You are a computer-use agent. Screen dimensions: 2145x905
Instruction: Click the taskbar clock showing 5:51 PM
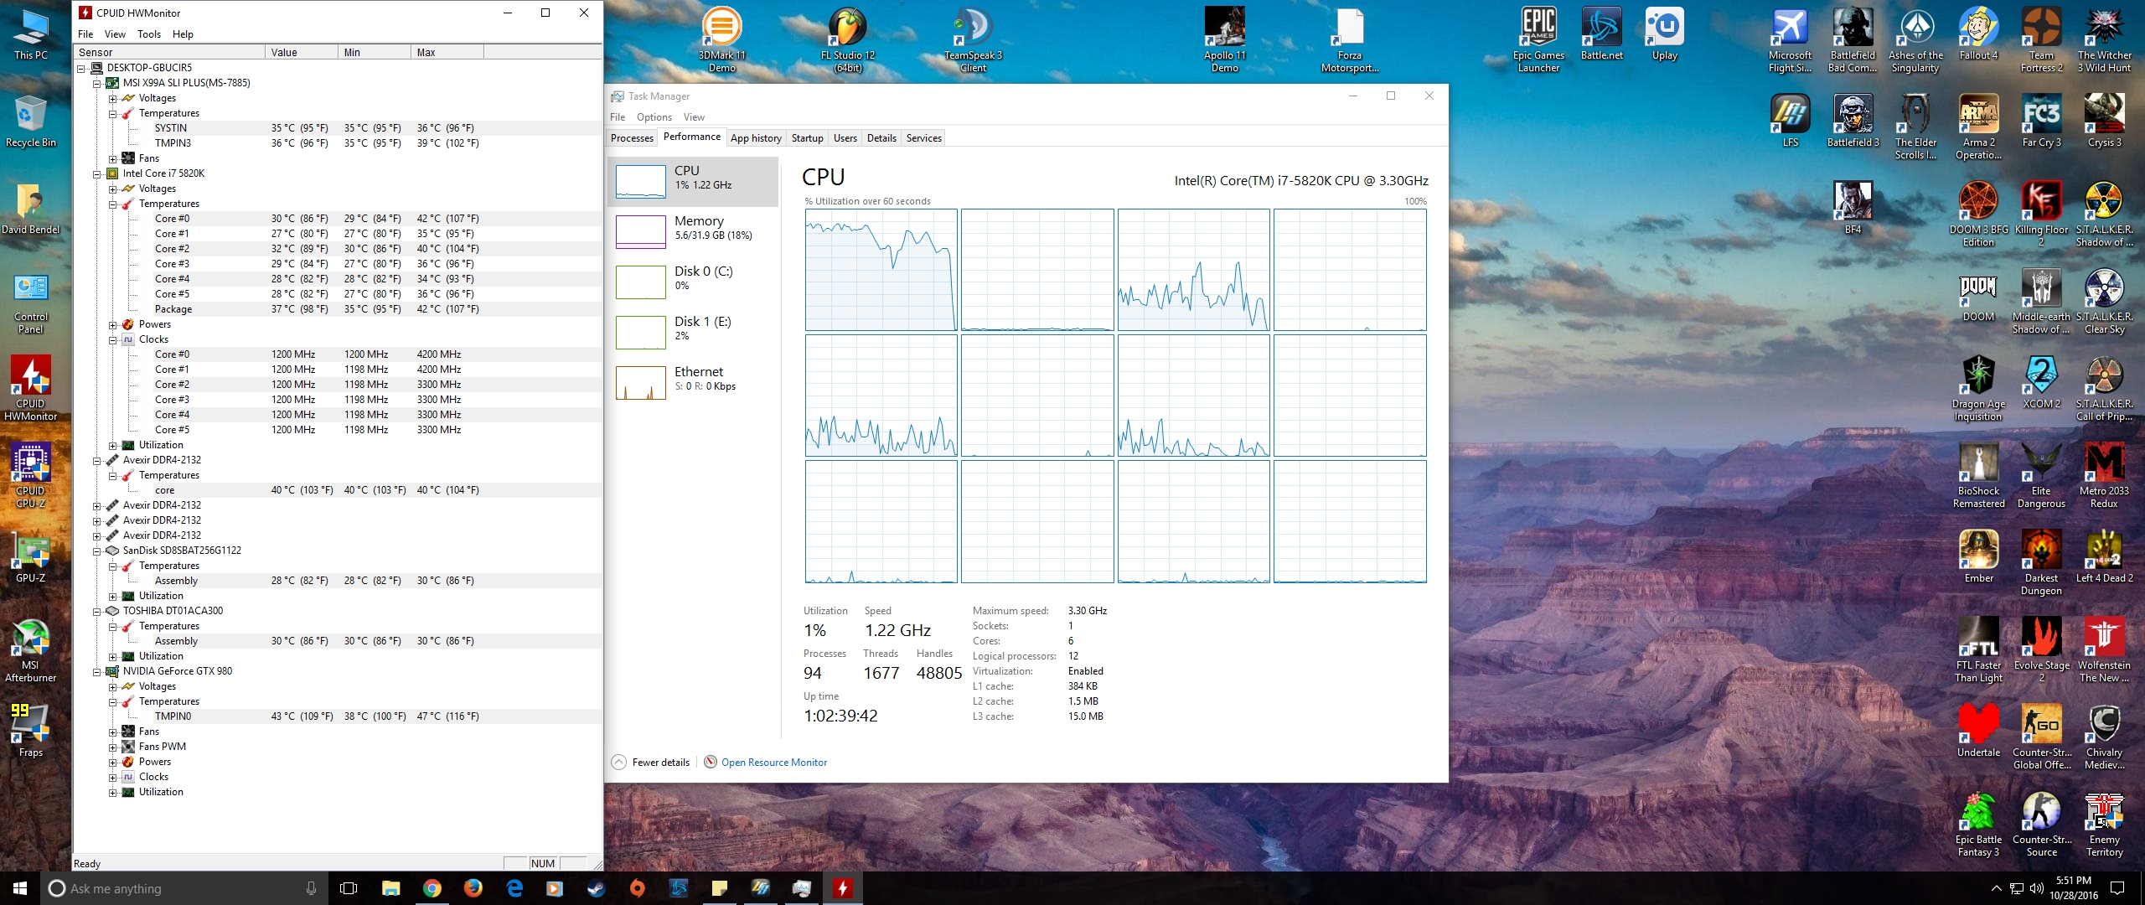click(x=2074, y=888)
